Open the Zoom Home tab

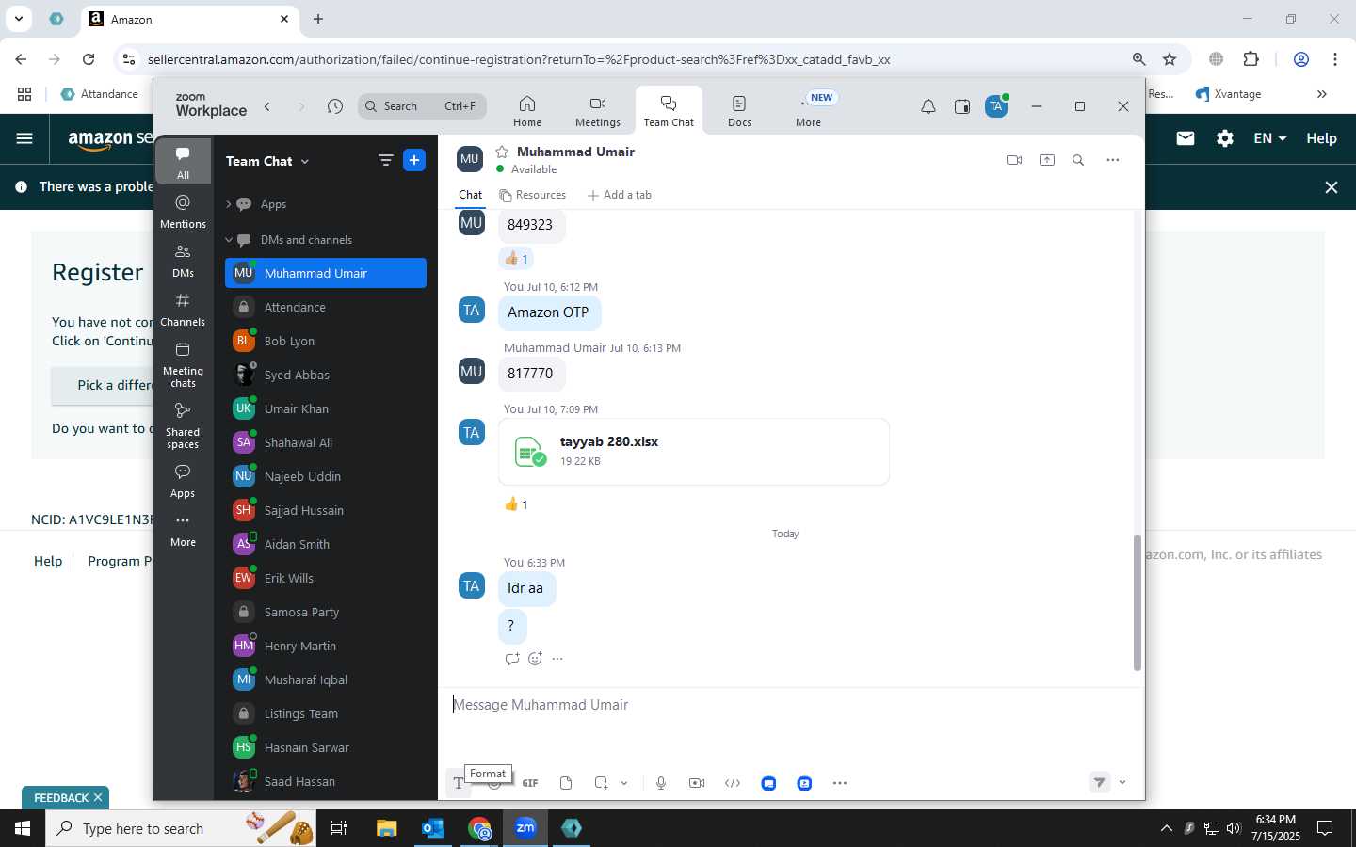click(x=526, y=110)
